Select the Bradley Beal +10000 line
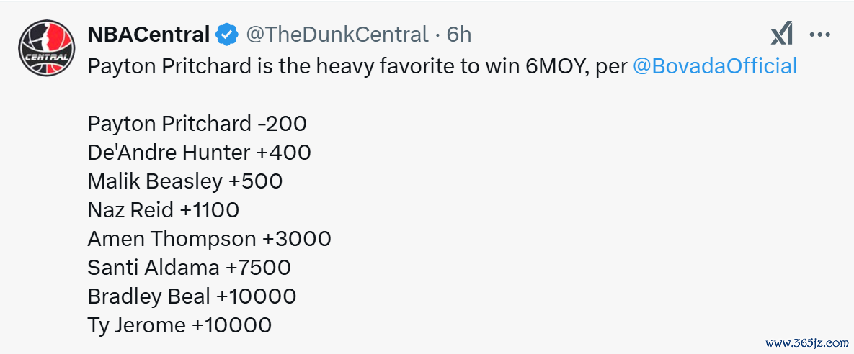Screen dimensions: 854x354 point(192,296)
